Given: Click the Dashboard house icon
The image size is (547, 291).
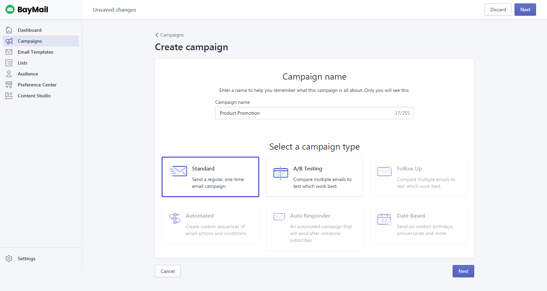Looking at the screenshot, I should [x=9, y=30].
